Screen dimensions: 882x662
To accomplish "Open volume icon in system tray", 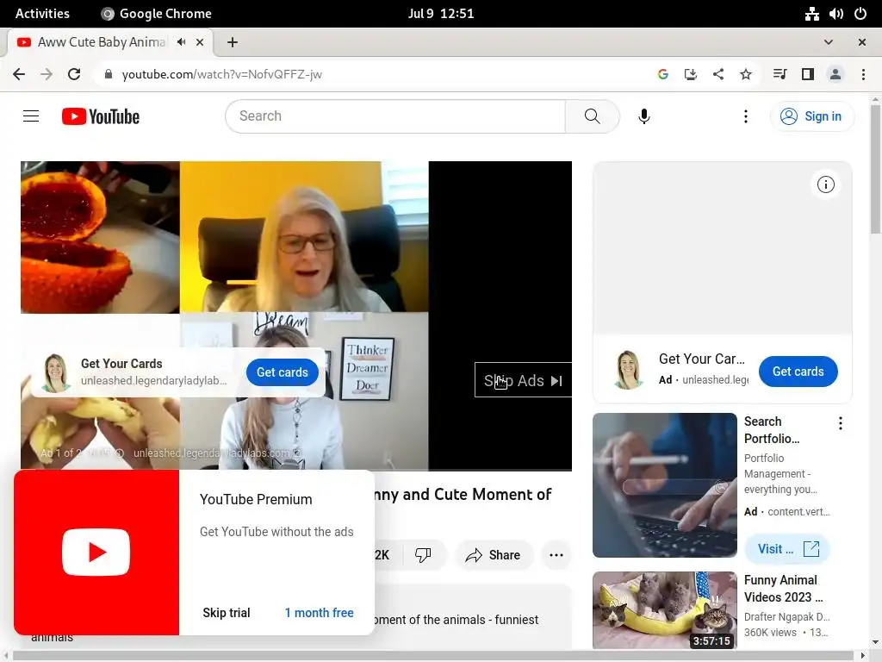I will click(835, 14).
